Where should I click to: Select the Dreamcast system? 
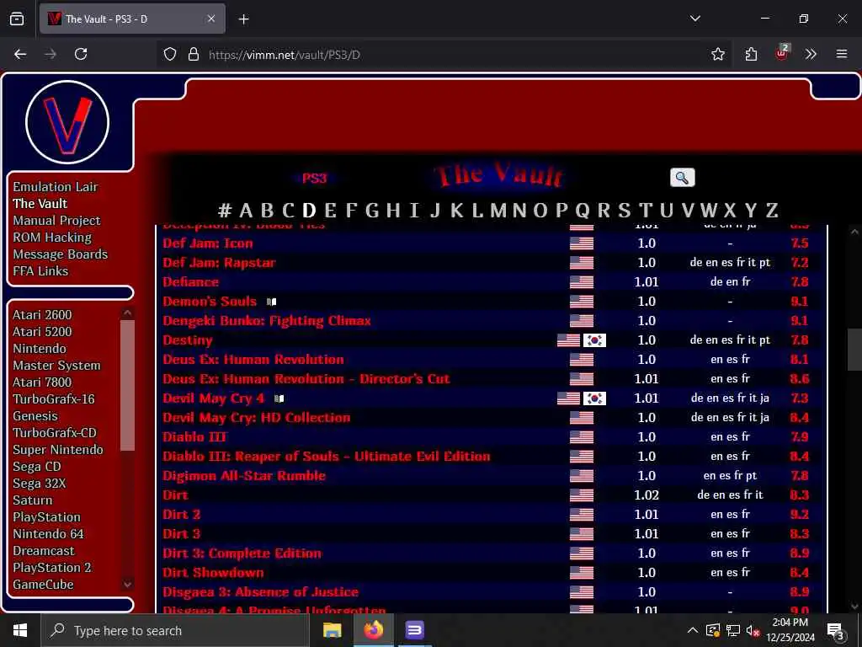(x=44, y=551)
